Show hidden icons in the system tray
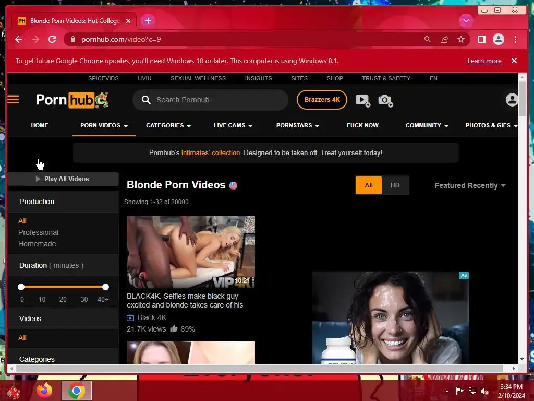The width and height of the screenshot is (534, 401). pos(447,391)
